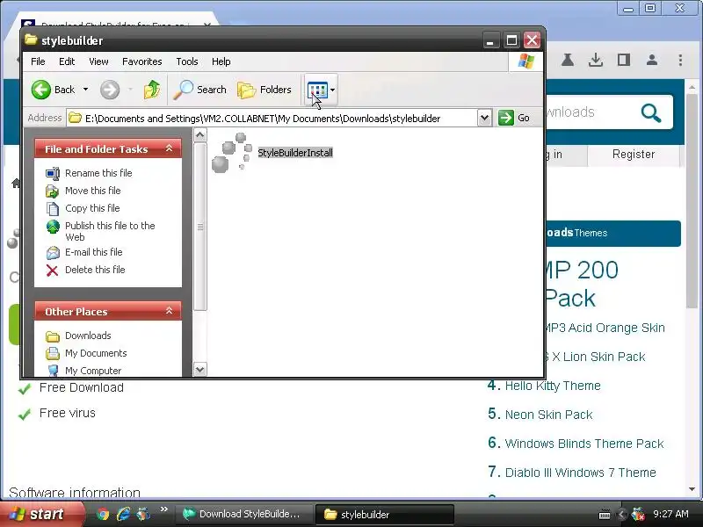
Task: Select the StyleBuilderInstall file icon
Action: [x=231, y=152]
